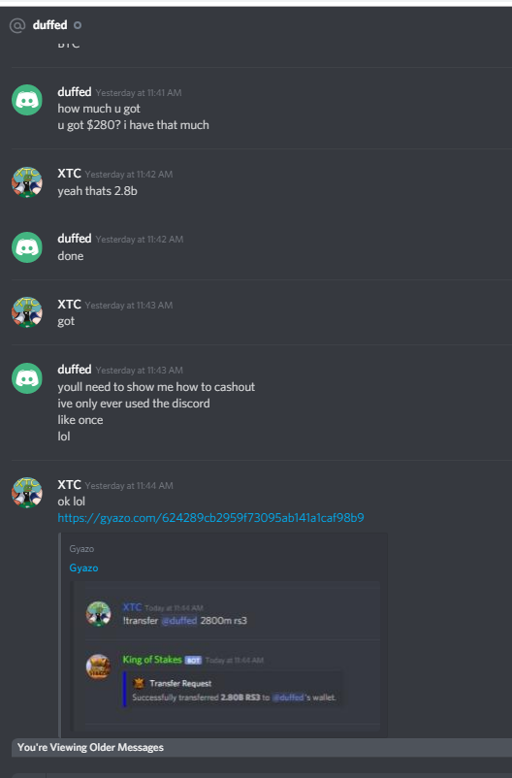512x778 pixels.
Task: Click duffed's username at 11:41 AM message
Action: point(75,92)
